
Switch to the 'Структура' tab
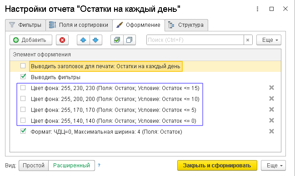click(x=186, y=25)
